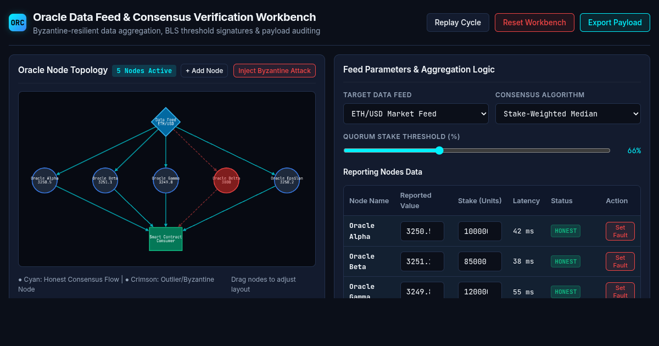The width and height of the screenshot is (659, 346).
Task: Click Oracle Beta HONEST status badge
Action: (566, 261)
